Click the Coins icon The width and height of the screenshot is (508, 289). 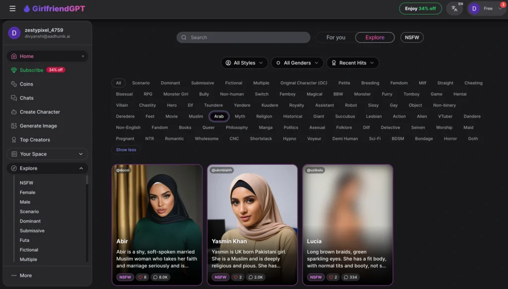click(13, 84)
